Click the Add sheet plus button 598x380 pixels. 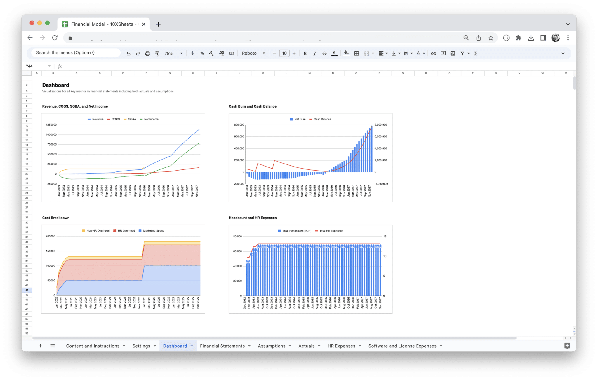(x=41, y=346)
